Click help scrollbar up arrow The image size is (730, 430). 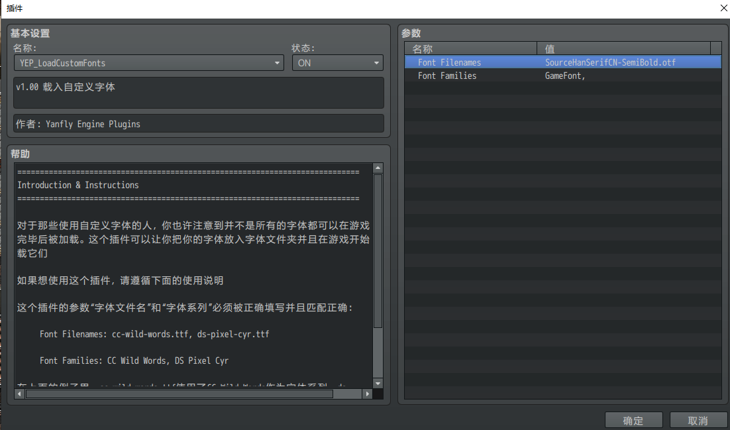point(378,168)
